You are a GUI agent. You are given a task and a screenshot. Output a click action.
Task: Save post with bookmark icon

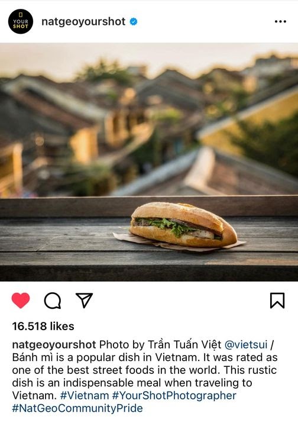click(277, 301)
